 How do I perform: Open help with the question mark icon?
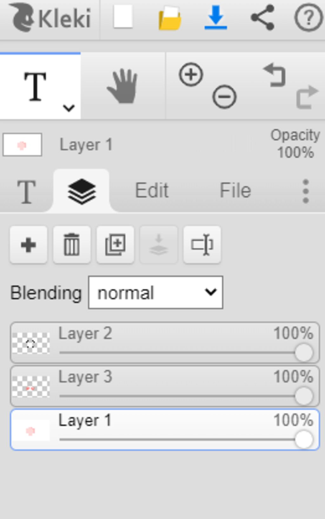(x=308, y=18)
